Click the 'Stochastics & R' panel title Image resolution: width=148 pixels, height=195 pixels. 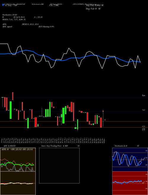point(121,146)
